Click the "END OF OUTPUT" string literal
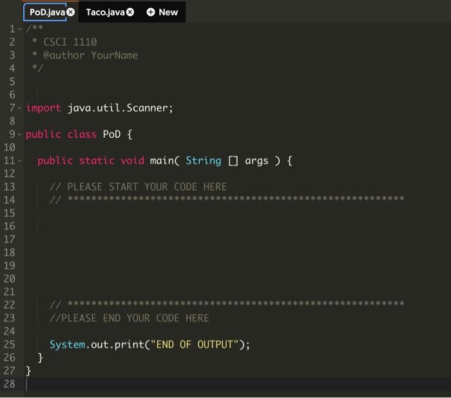 pos(195,345)
